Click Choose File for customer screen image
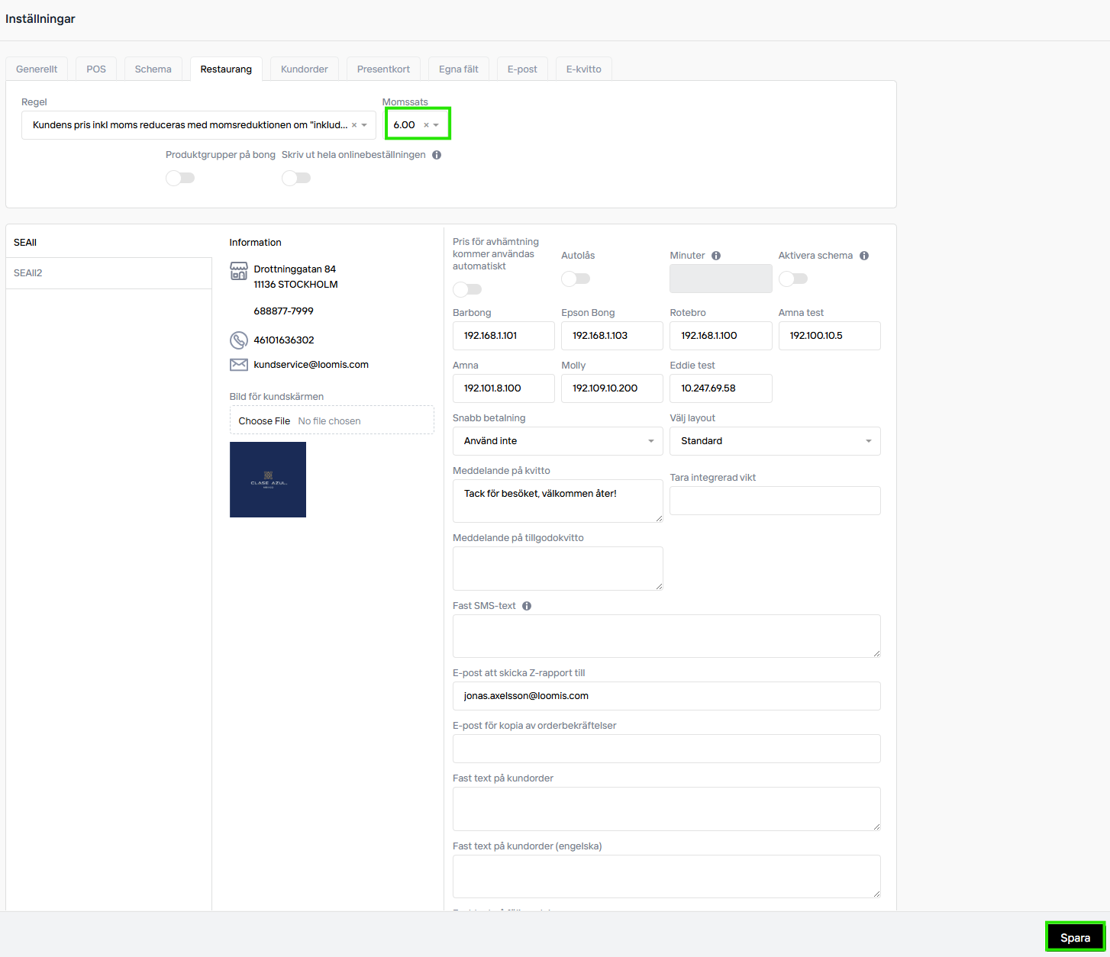The height and width of the screenshot is (957, 1110). tap(264, 421)
